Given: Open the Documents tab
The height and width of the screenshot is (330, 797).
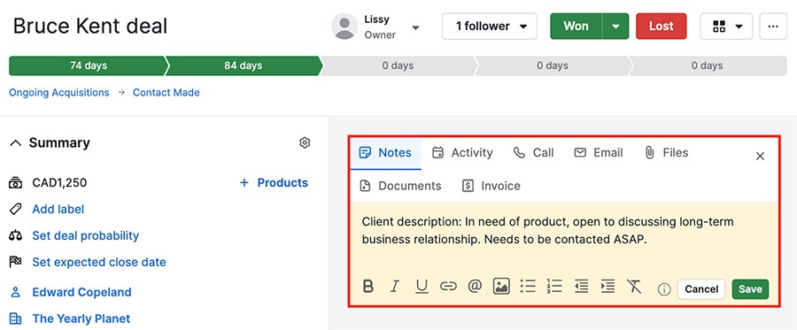Looking at the screenshot, I should tap(400, 186).
